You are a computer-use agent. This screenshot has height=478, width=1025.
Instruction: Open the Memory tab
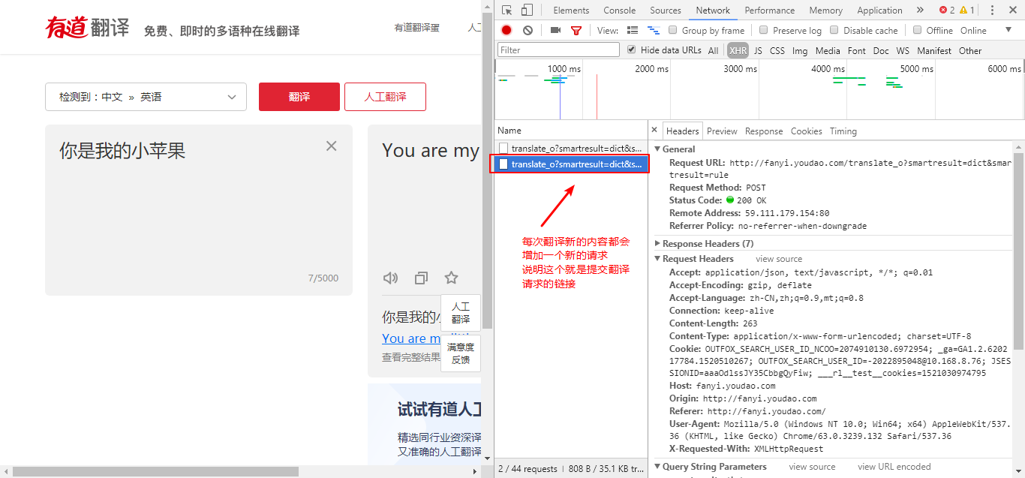coord(826,10)
